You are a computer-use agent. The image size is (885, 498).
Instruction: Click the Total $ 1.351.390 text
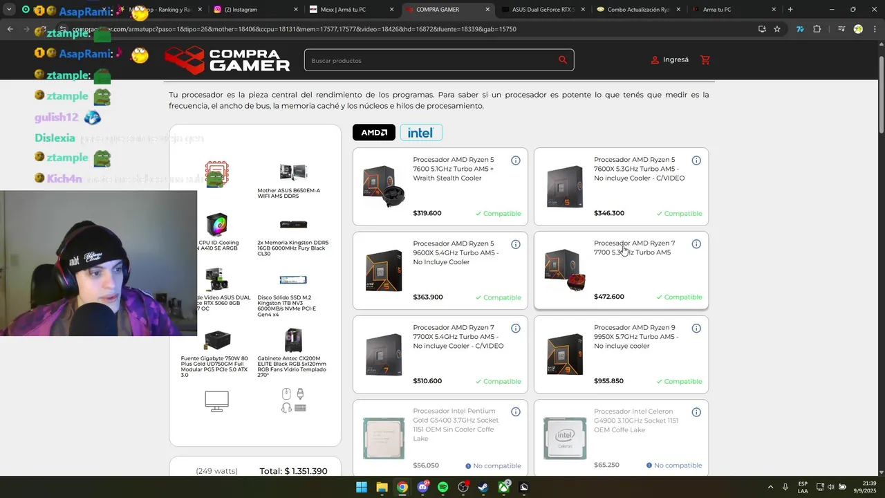point(293,471)
